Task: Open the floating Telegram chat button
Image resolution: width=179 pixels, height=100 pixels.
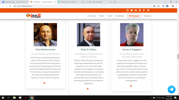Action: (171, 89)
